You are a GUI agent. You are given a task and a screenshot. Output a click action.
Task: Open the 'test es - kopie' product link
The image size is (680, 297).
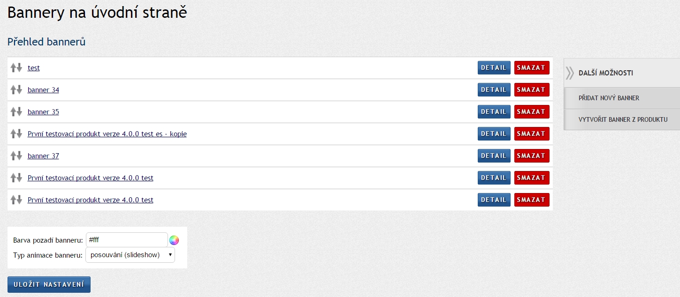(107, 134)
